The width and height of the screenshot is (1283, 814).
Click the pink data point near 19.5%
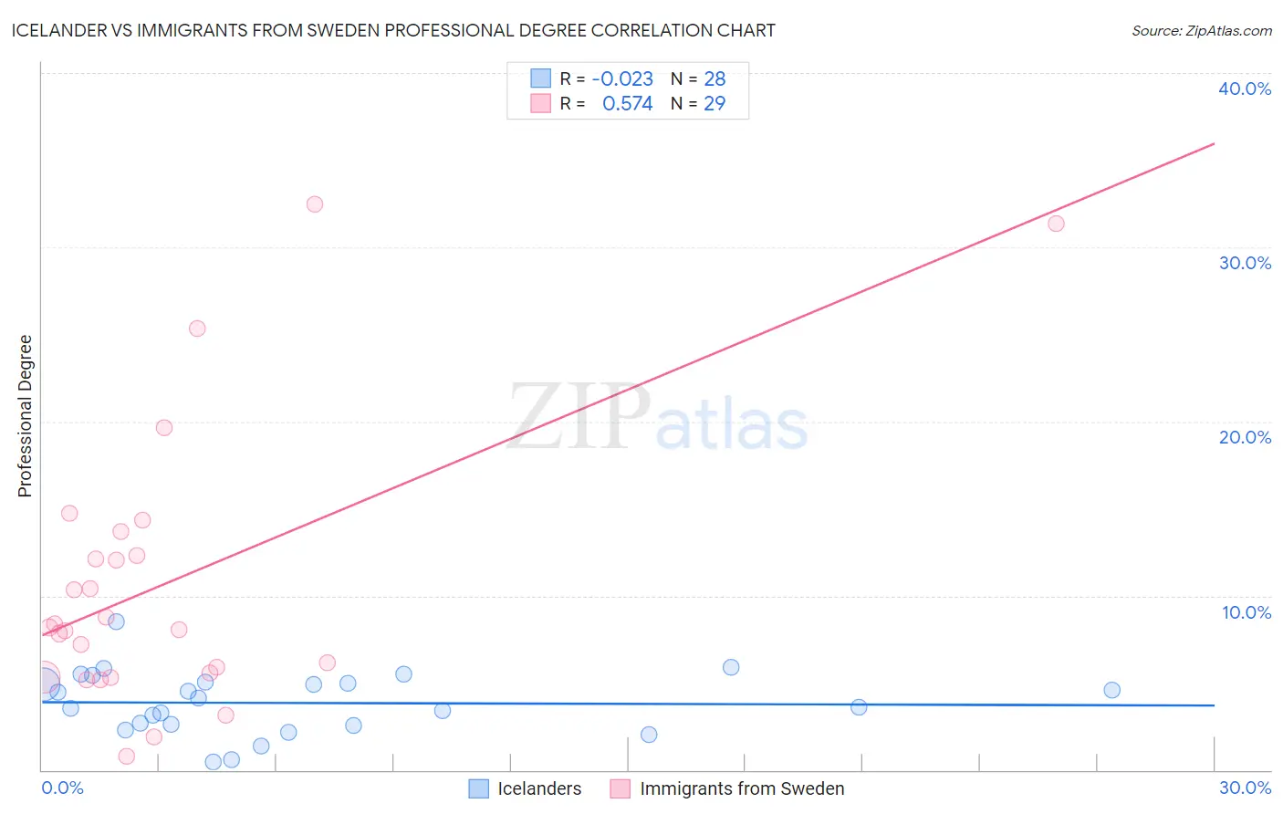[x=164, y=428]
